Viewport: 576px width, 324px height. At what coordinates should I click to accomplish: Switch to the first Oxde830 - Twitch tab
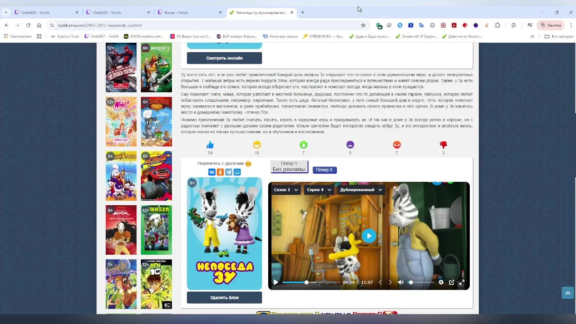point(45,12)
